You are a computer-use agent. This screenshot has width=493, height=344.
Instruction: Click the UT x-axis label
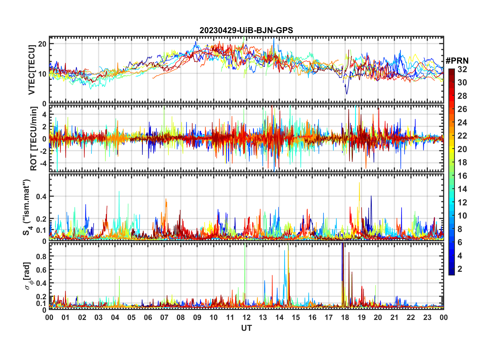(246, 328)
